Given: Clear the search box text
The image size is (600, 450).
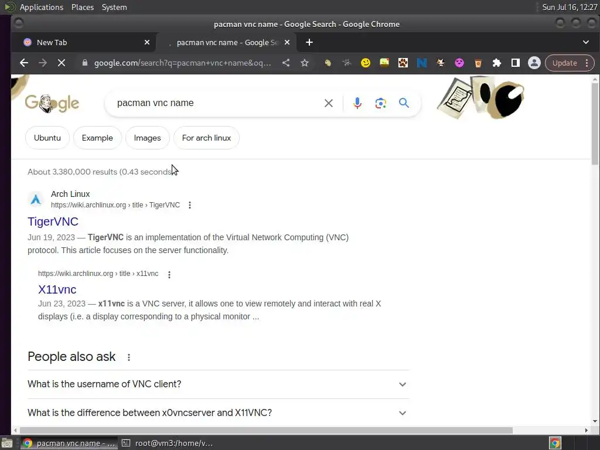Looking at the screenshot, I should [328, 103].
